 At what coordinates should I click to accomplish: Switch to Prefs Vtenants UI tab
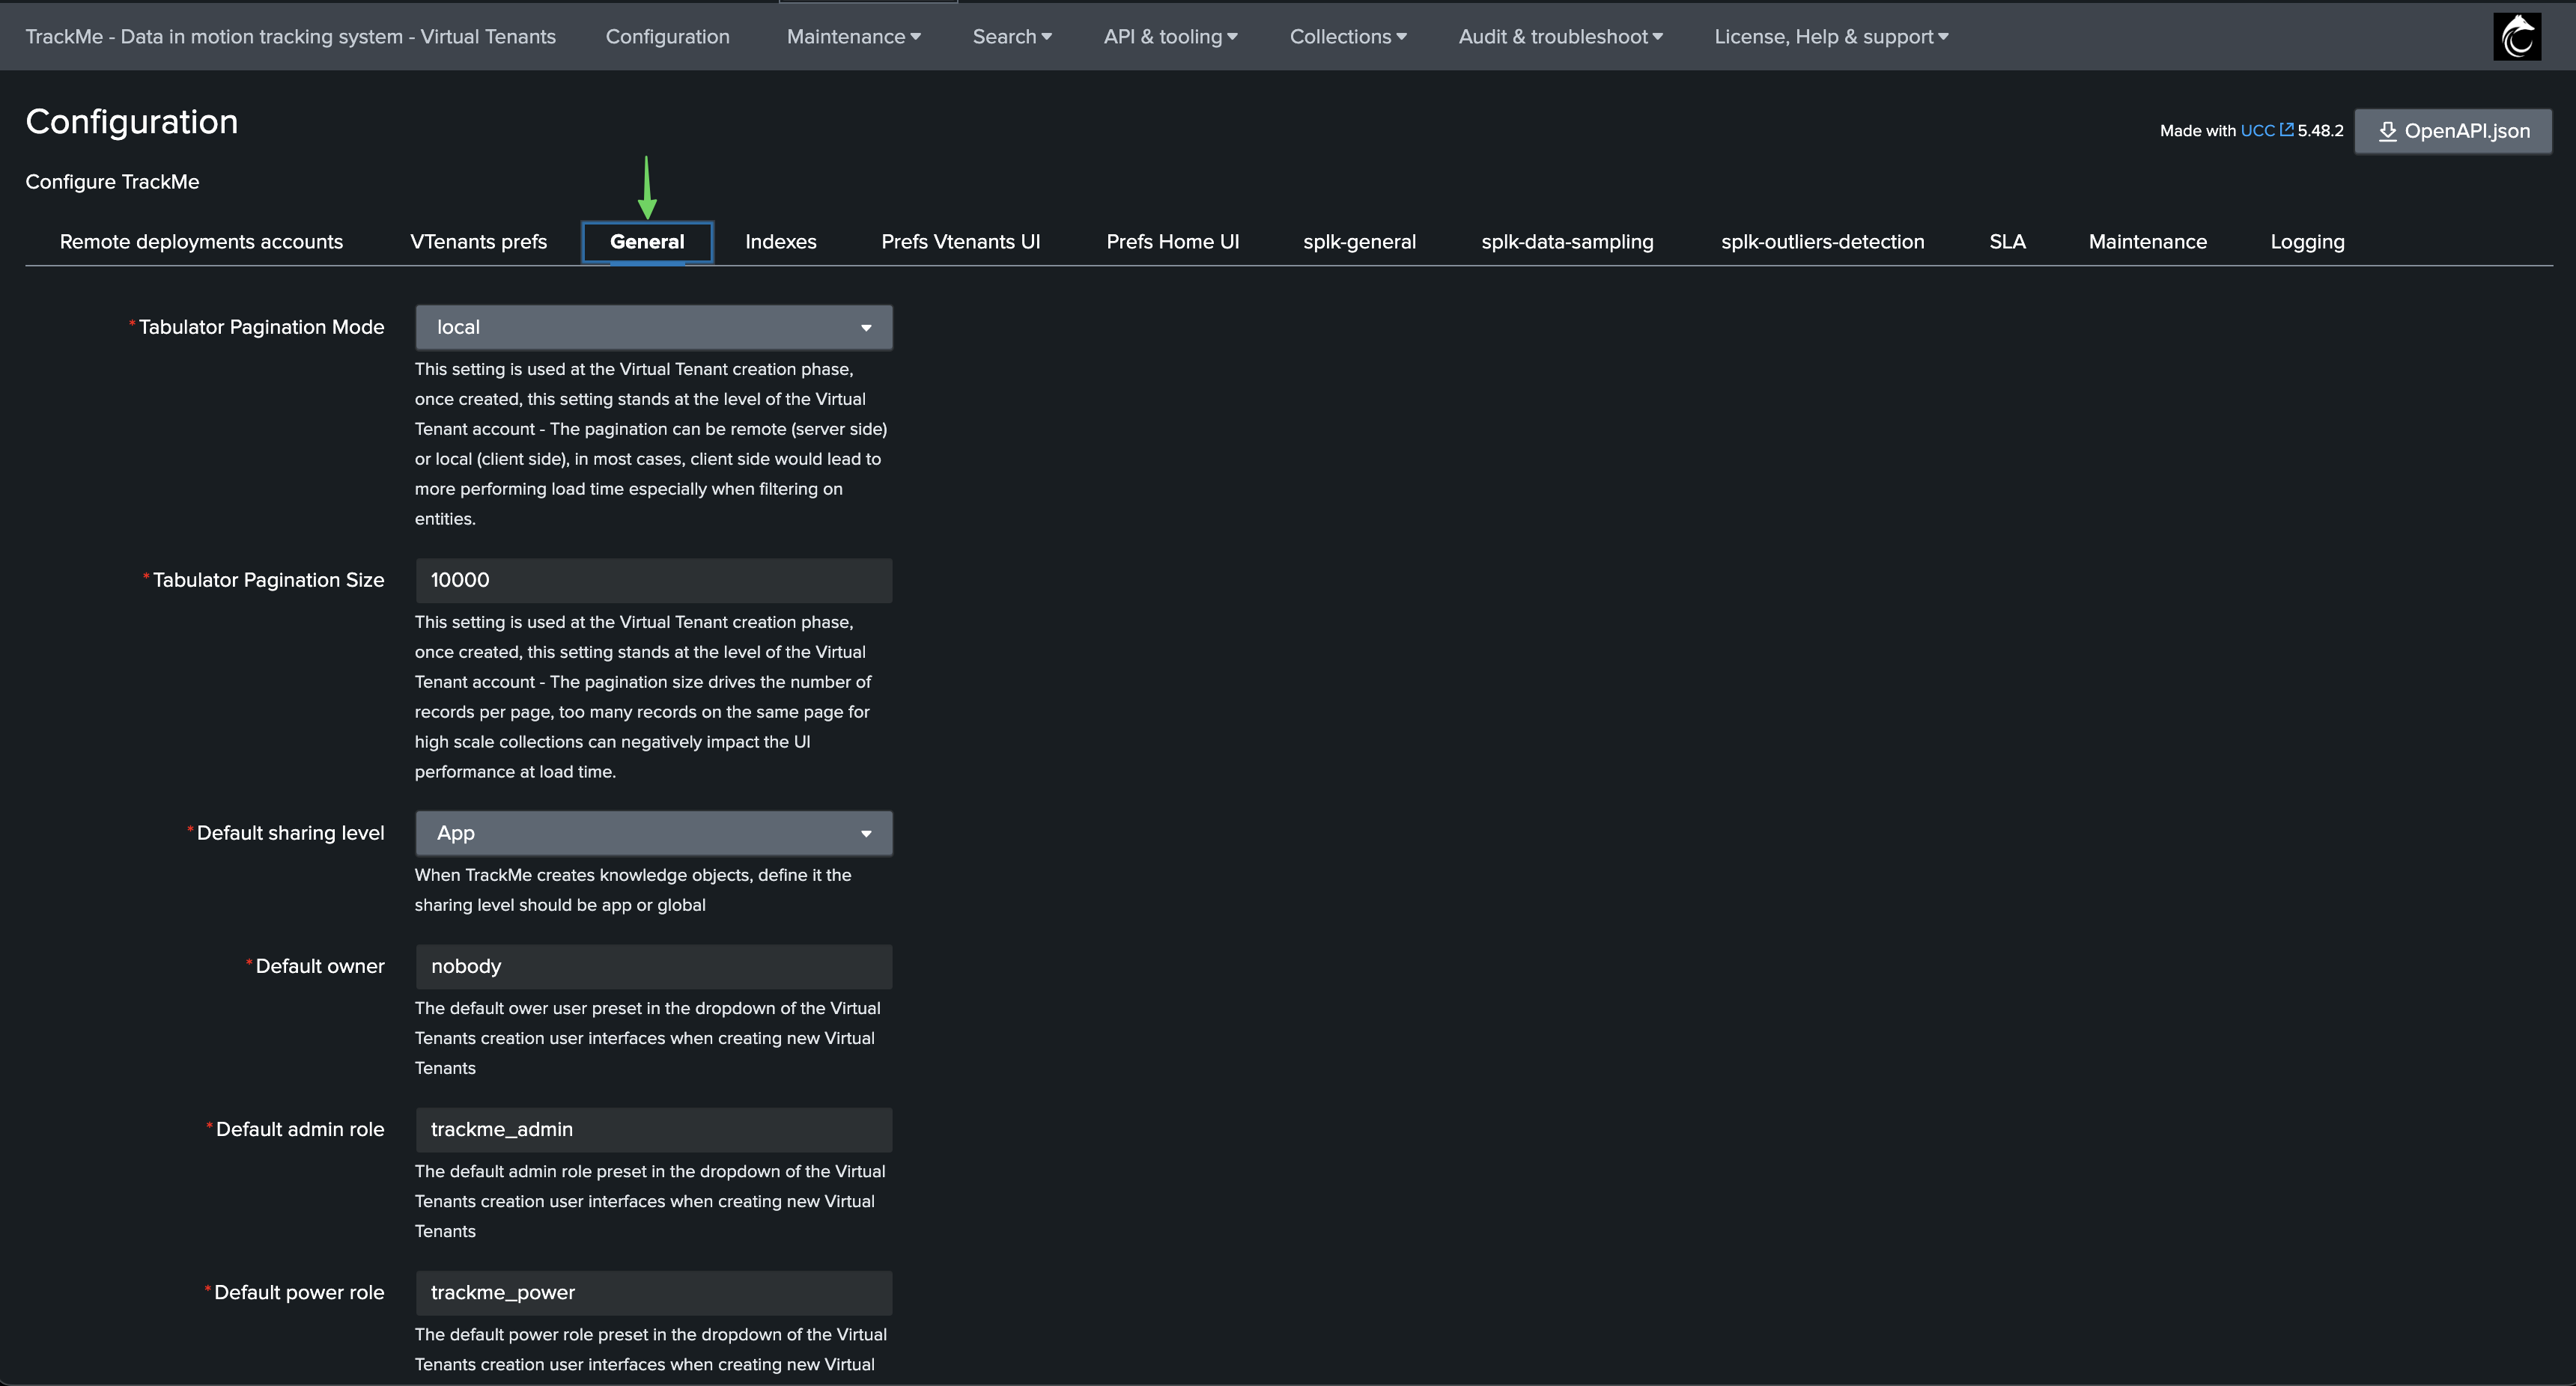tap(960, 242)
